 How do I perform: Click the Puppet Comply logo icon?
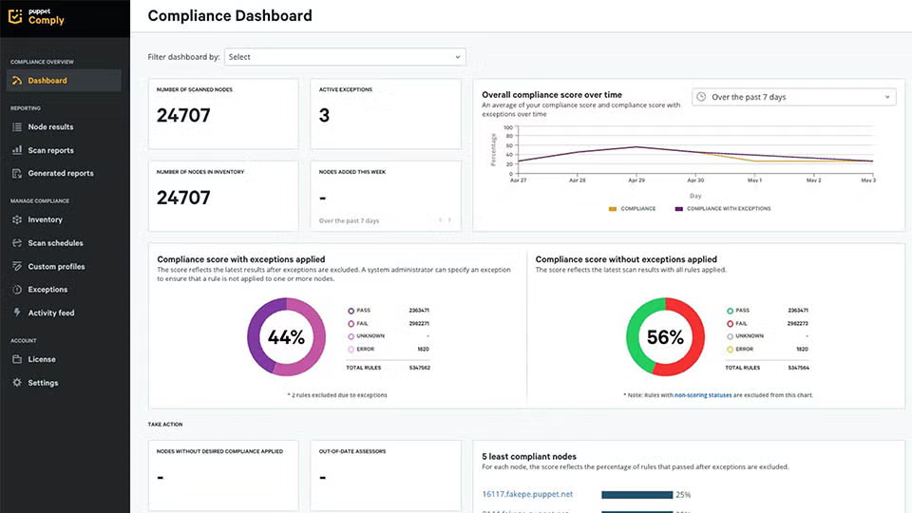[x=15, y=17]
